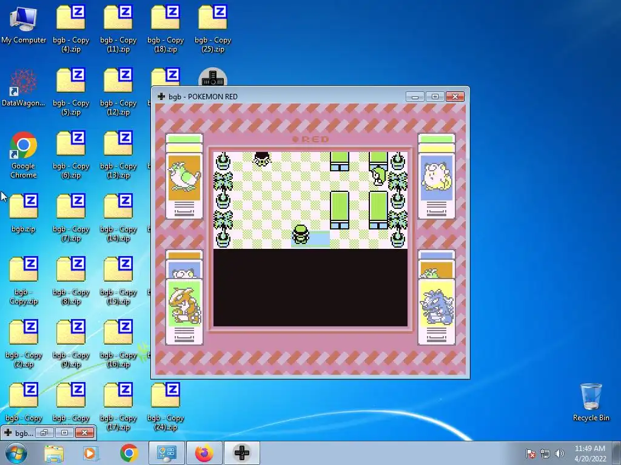The height and width of the screenshot is (465, 621).
Task: Open the Recycle Bin
Action: pyautogui.click(x=591, y=402)
